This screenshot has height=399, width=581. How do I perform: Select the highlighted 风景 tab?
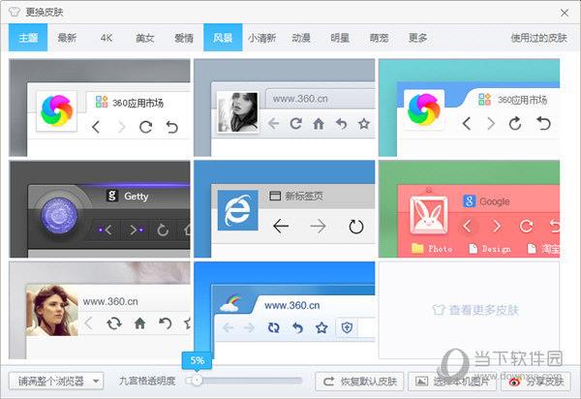click(223, 38)
